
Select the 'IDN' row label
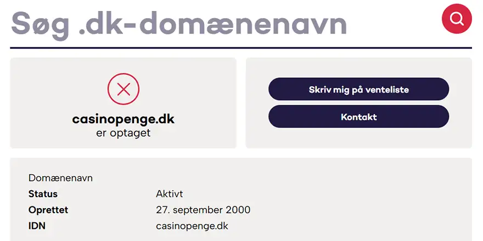point(37,226)
